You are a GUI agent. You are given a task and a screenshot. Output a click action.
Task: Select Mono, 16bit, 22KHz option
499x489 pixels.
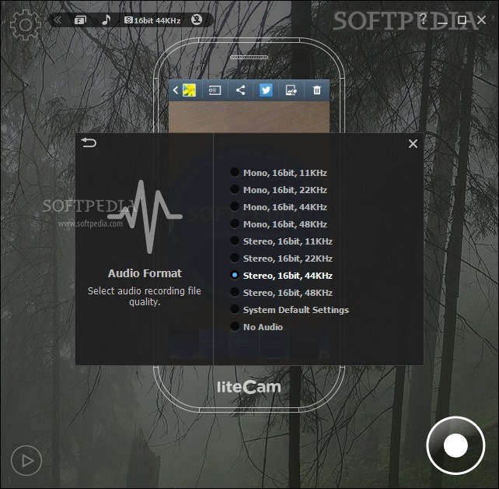pos(278,190)
